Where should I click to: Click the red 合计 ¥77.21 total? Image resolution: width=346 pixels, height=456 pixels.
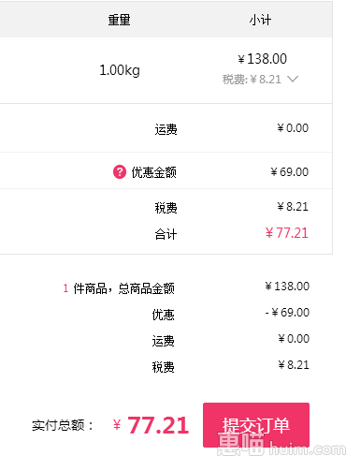(x=287, y=233)
